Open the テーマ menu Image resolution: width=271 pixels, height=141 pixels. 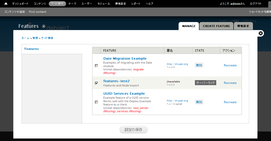point(72,4)
